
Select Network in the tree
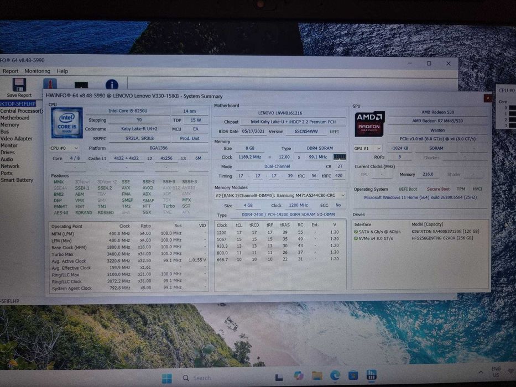coord(10,166)
